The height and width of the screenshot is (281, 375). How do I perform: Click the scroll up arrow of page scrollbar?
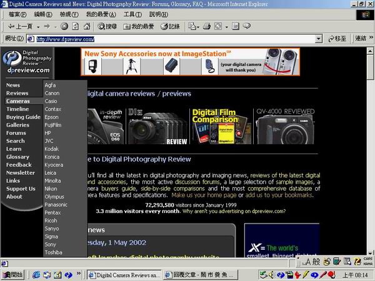[370, 51]
